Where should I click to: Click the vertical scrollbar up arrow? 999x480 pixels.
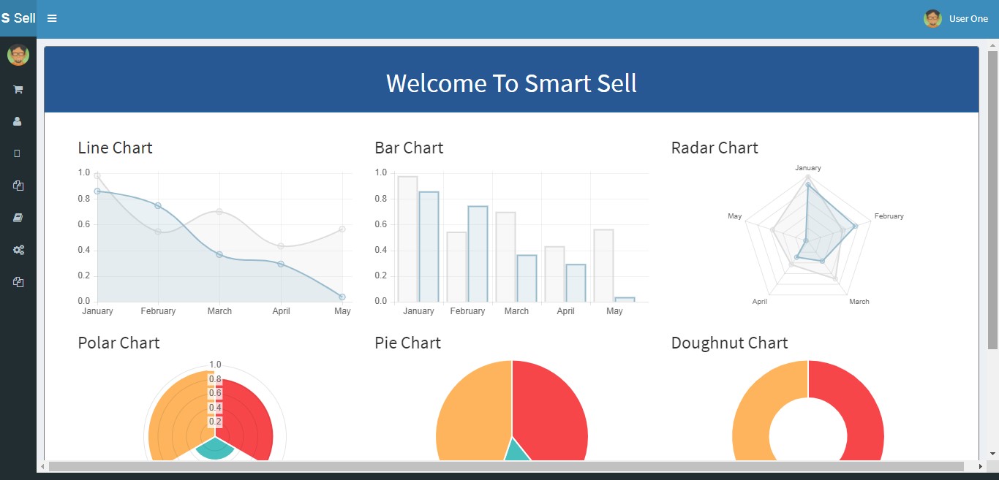pos(992,45)
